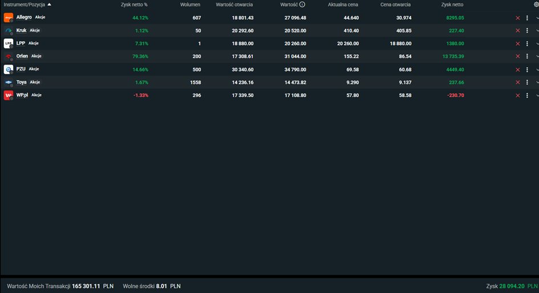Click the Akcje tag beside Allegro
The height and width of the screenshot is (293, 539).
point(40,17)
